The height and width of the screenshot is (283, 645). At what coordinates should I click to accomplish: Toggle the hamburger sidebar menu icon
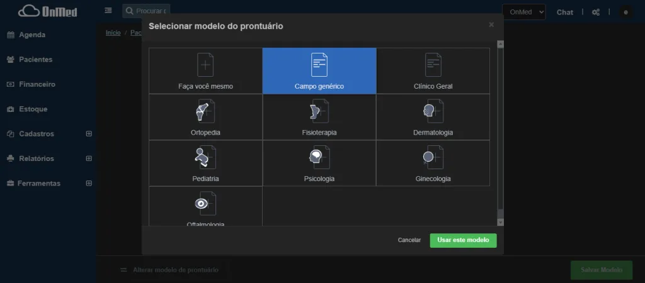pyautogui.click(x=108, y=11)
